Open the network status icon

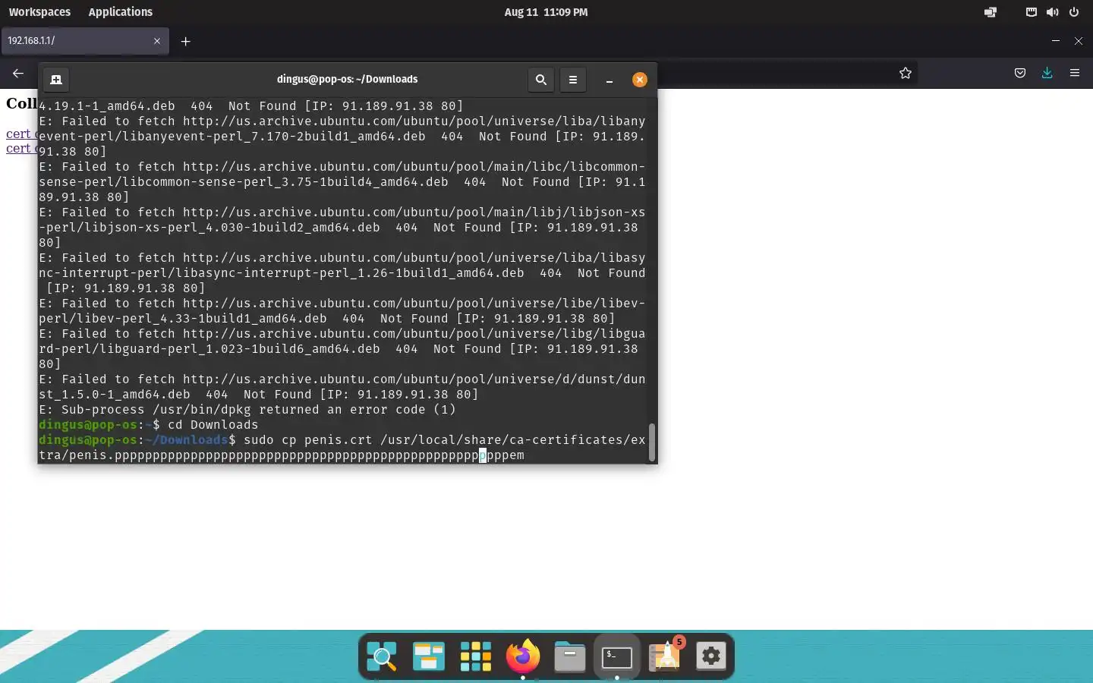[1031, 12]
